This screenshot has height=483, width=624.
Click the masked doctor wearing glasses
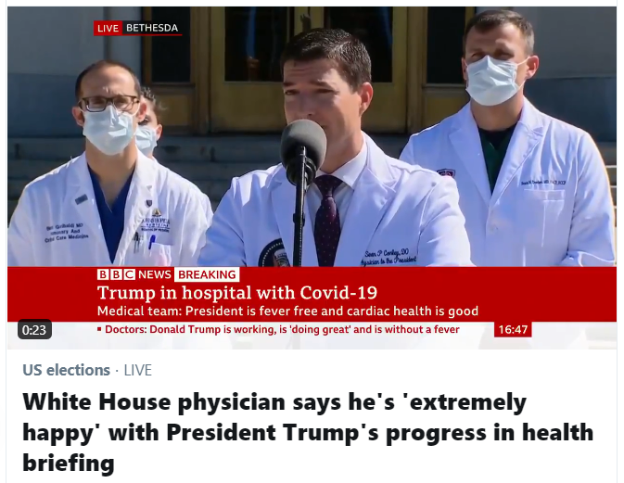pos(108,165)
